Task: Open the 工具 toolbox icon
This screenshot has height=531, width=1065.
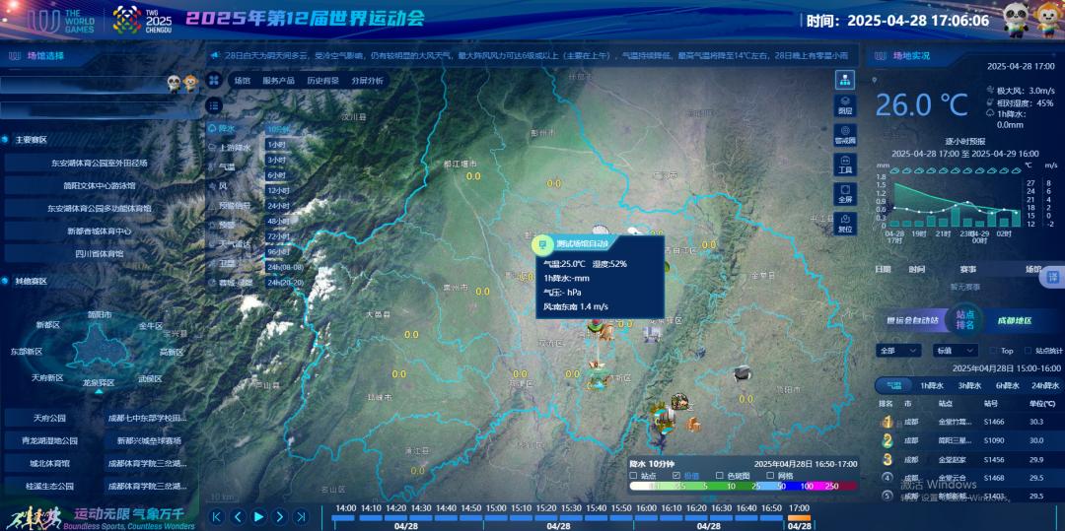Action: click(x=845, y=164)
